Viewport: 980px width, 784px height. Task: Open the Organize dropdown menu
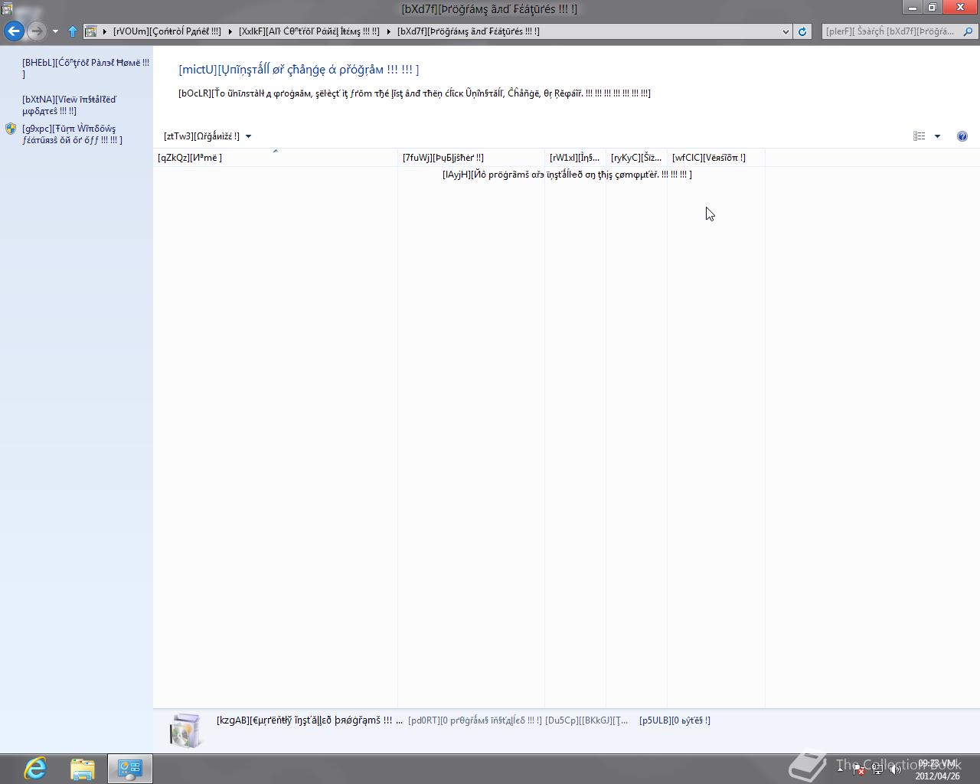[207, 136]
